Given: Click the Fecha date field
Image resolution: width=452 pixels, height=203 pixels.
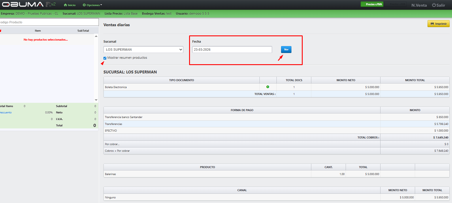Looking at the screenshot, I should coord(232,50).
